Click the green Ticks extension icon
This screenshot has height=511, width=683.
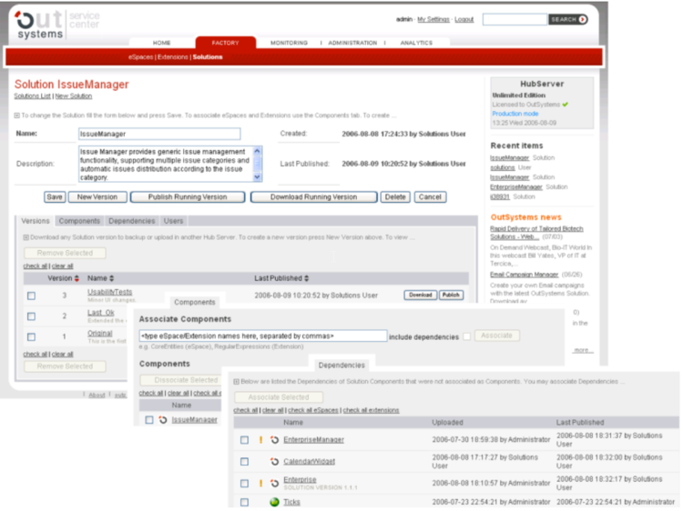pyautogui.click(x=274, y=502)
